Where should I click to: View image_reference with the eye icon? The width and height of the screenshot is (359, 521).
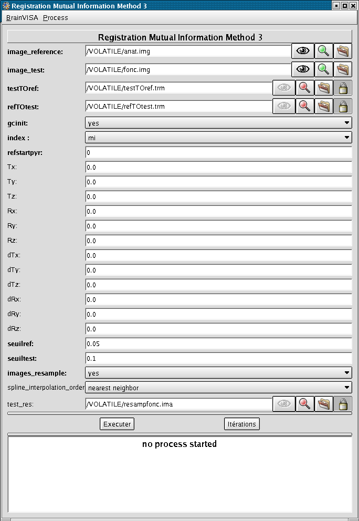pos(303,51)
